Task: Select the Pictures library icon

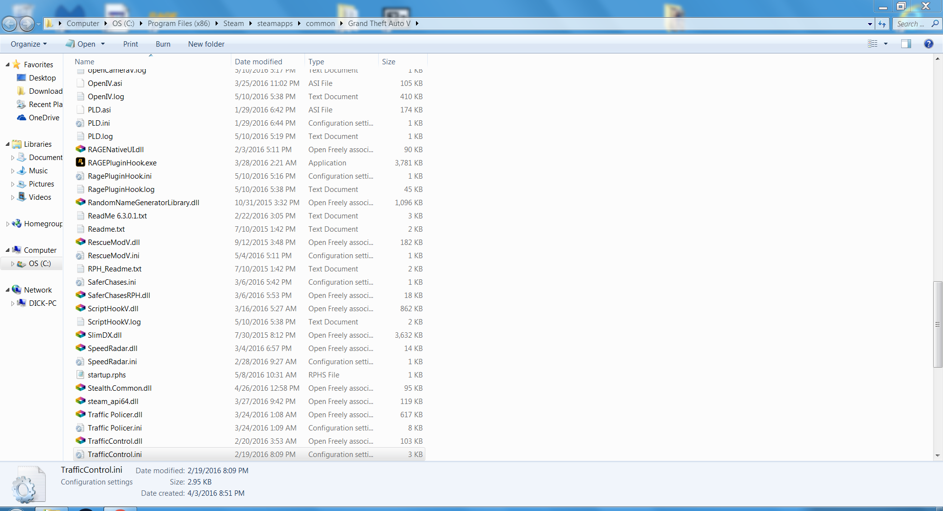Action: click(21, 184)
